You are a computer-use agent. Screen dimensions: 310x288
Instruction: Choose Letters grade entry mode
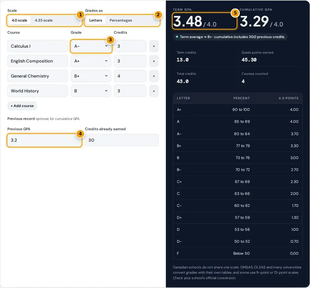pyautogui.click(x=96, y=20)
